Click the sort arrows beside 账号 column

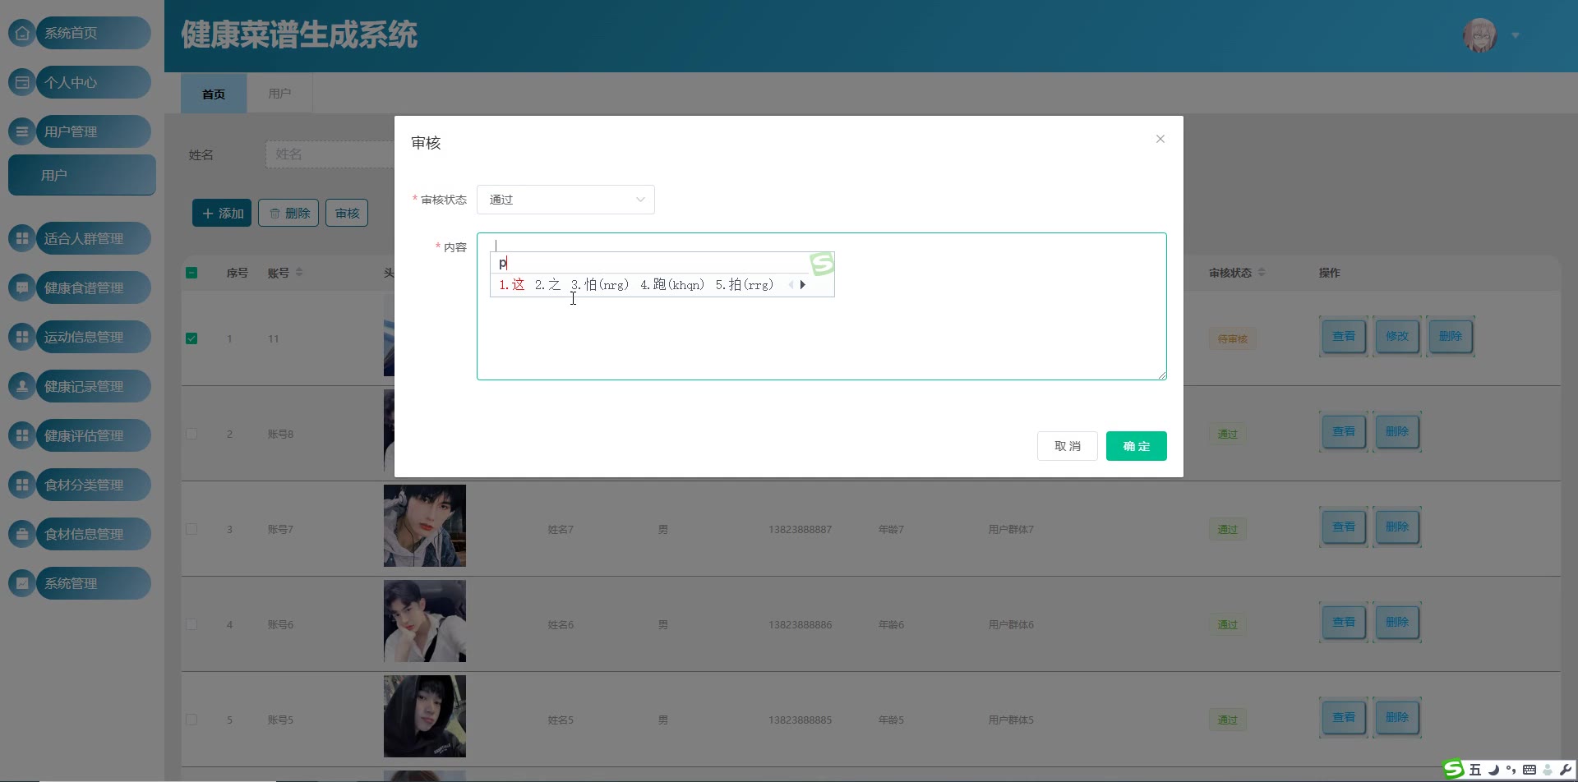coord(299,273)
